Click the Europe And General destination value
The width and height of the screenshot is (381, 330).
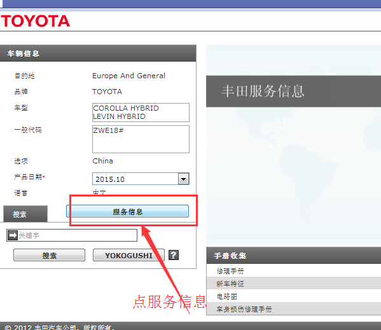click(x=128, y=76)
